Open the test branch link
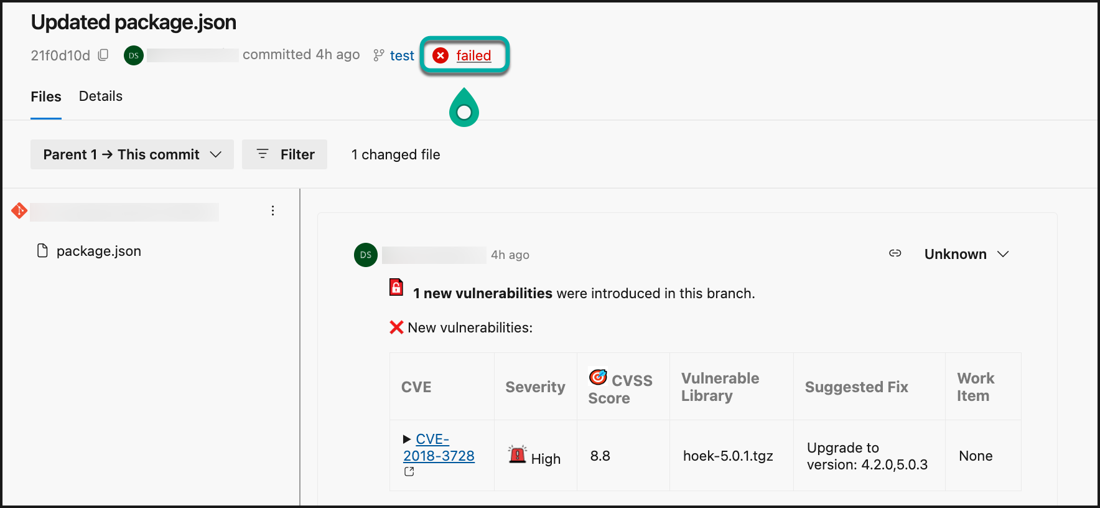Screen dimensions: 1100x508 (x=402, y=55)
